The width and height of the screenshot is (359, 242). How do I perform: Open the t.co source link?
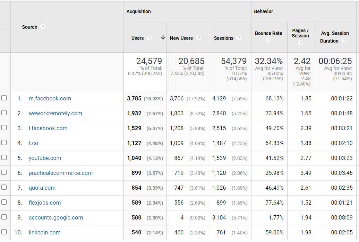point(33,143)
